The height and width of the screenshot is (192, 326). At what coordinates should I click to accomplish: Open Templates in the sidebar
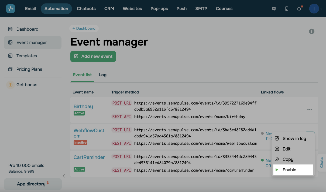click(x=26, y=56)
